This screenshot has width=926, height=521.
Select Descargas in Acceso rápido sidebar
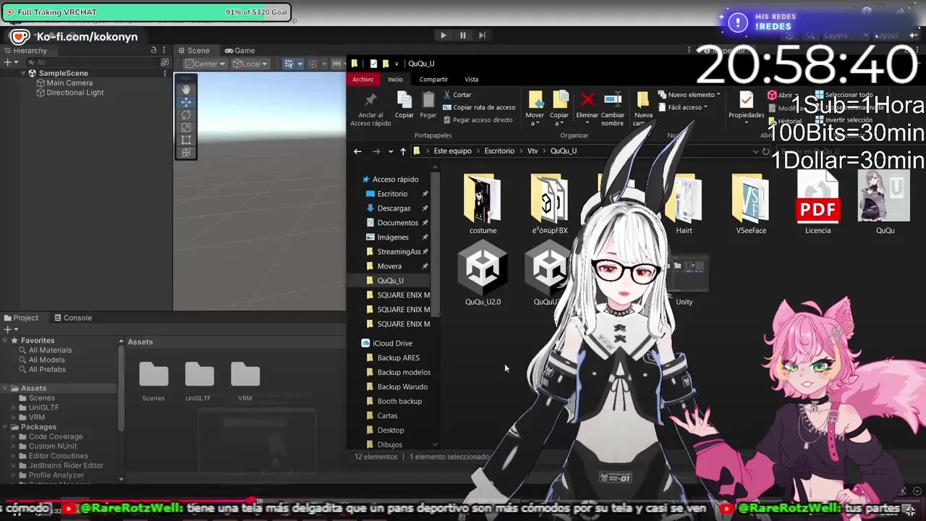click(394, 208)
